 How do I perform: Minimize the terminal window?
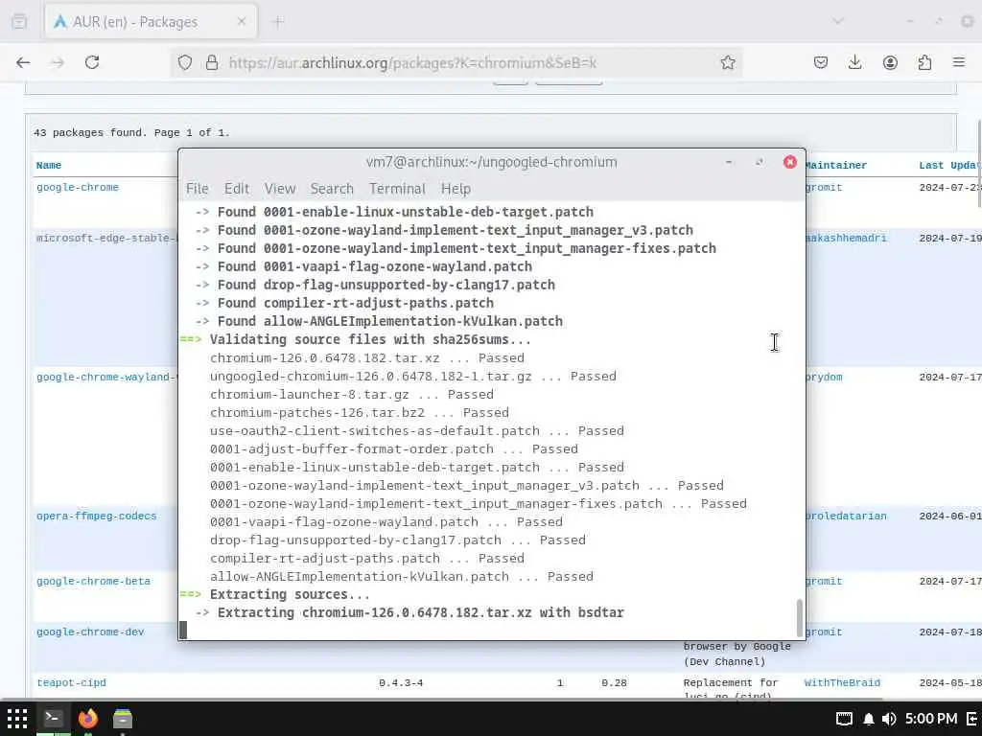point(729,162)
